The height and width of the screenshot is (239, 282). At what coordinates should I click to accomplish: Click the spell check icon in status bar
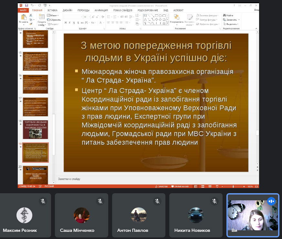click(x=40, y=186)
